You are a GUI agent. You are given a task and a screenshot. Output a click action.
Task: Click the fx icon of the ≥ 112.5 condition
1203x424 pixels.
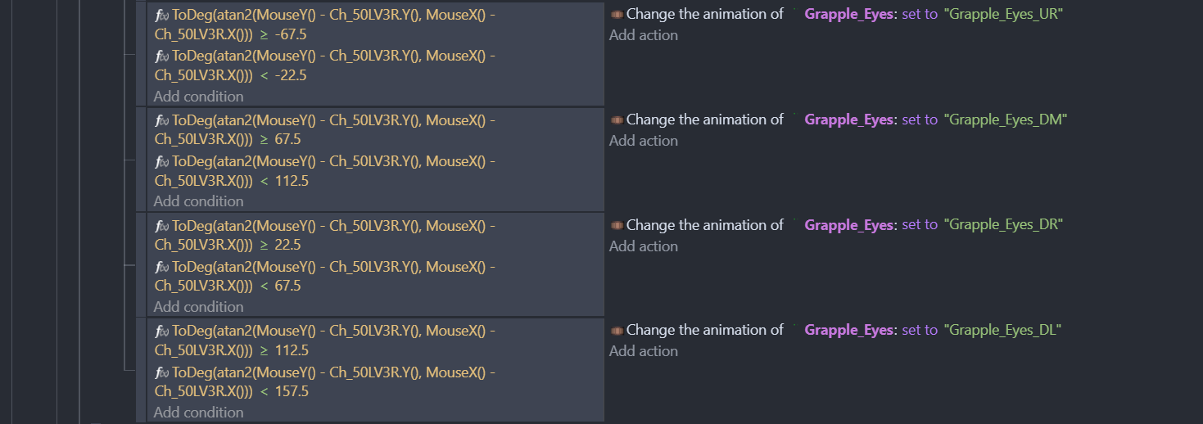[162, 332]
